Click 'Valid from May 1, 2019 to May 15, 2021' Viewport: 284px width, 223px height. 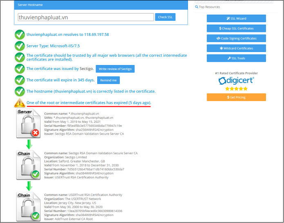click(x=72, y=122)
